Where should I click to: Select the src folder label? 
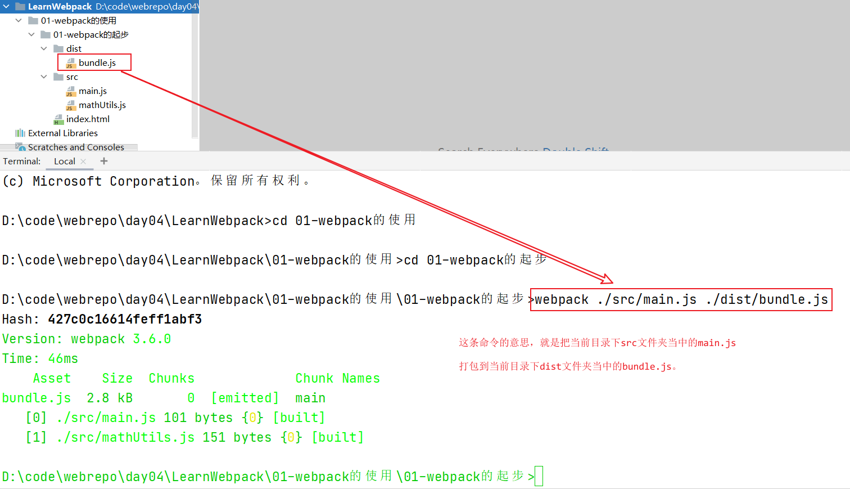tap(72, 77)
